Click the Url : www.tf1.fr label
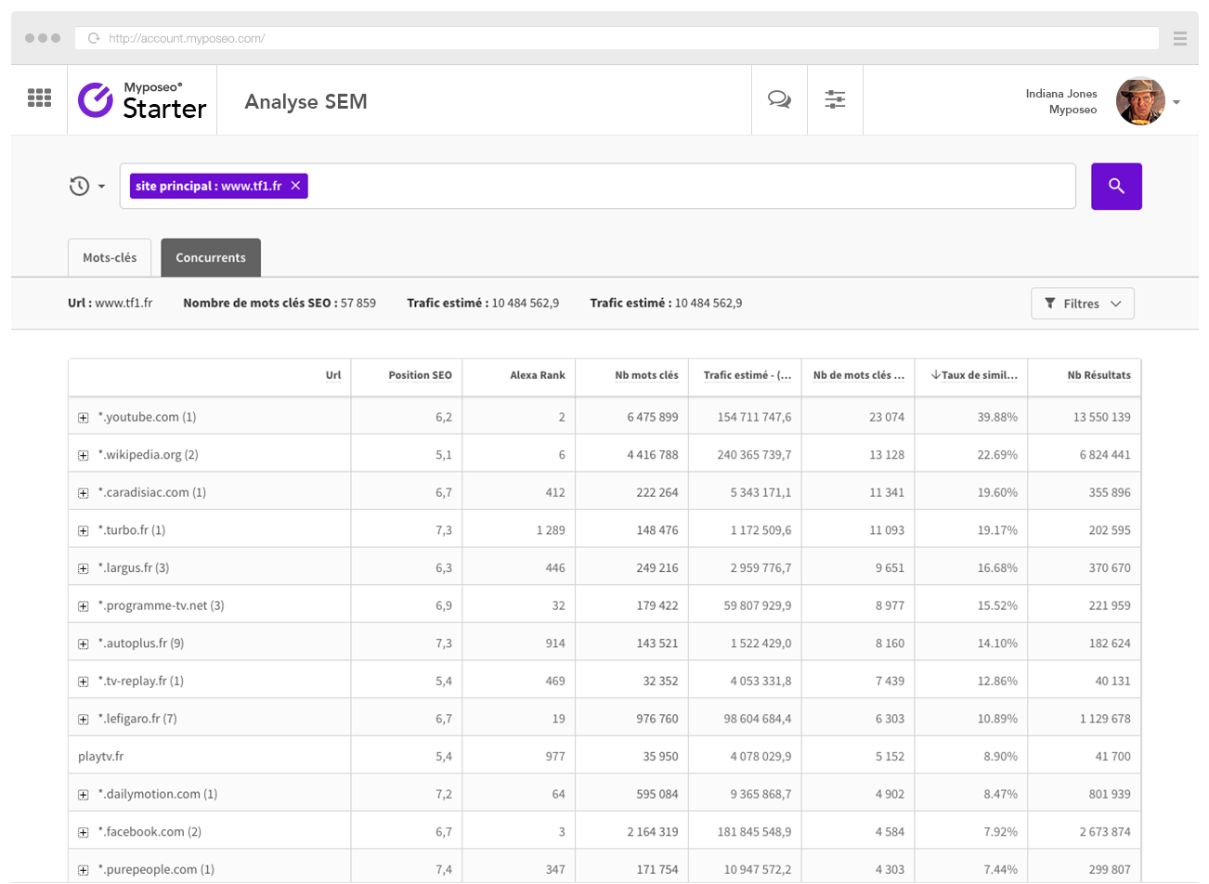The height and width of the screenshot is (884, 1209). [x=110, y=303]
